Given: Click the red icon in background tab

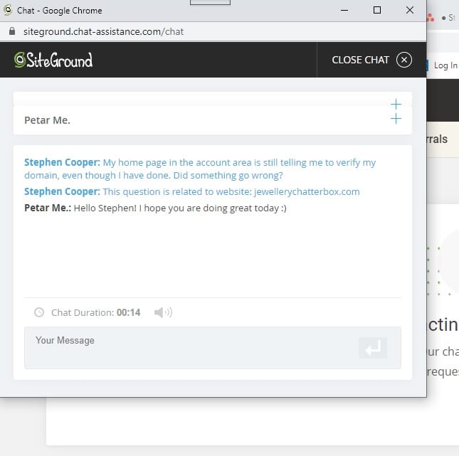Looking at the screenshot, I should (x=431, y=18).
